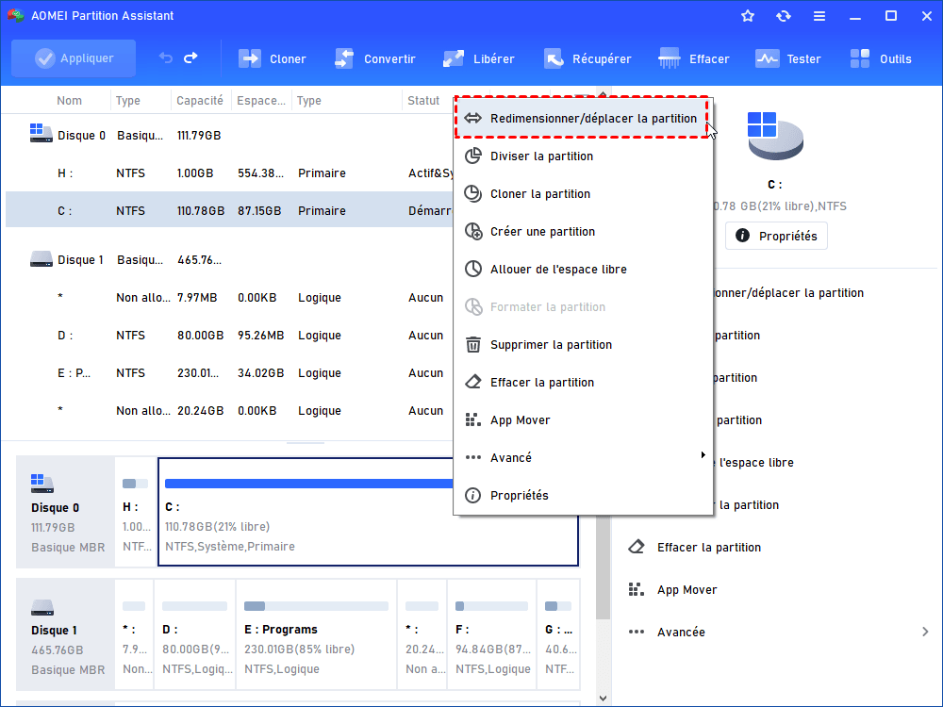The width and height of the screenshot is (943, 707).
Task: Open the Cloner toolbar tool
Action: tap(272, 58)
